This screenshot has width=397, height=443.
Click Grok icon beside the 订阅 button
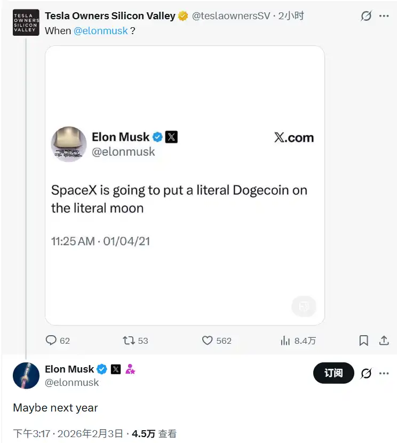pyautogui.click(x=366, y=373)
